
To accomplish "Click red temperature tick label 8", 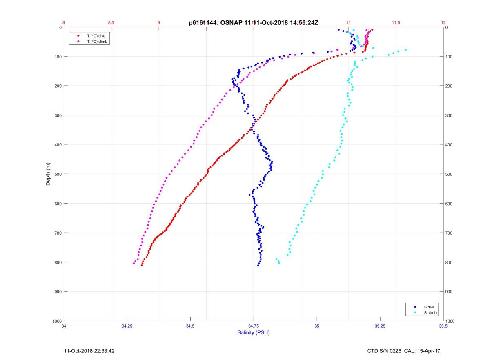I will pyautogui.click(x=64, y=22).
